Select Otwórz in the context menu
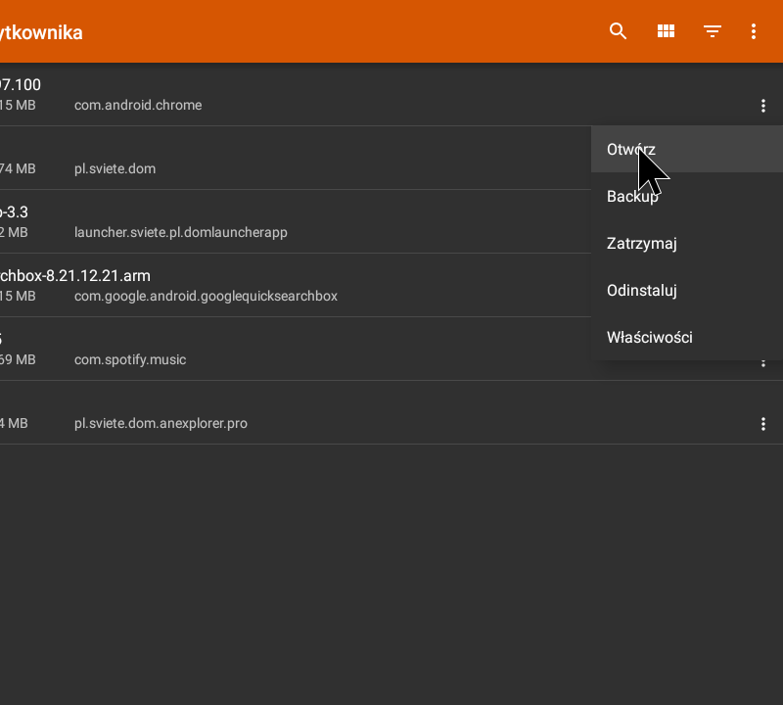 [631, 150]
